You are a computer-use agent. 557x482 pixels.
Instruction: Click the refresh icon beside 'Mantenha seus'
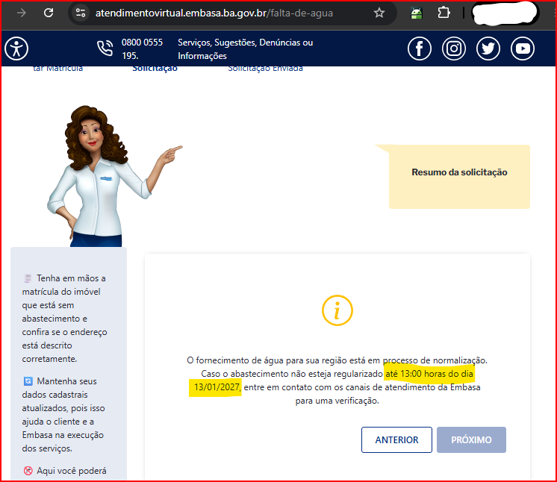(28, 381)
